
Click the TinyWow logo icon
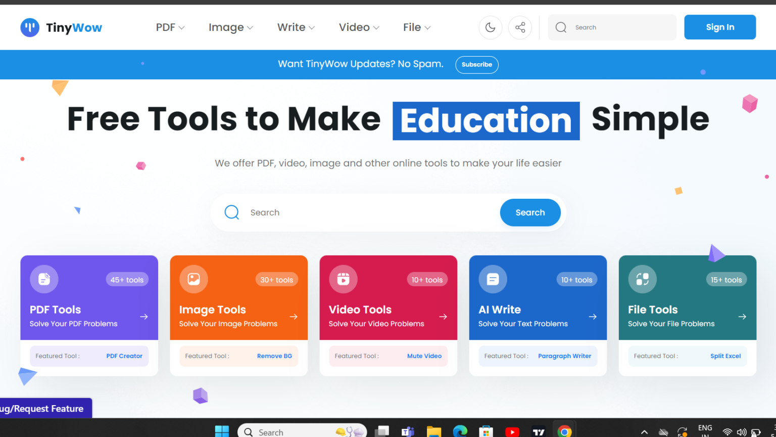30,27
